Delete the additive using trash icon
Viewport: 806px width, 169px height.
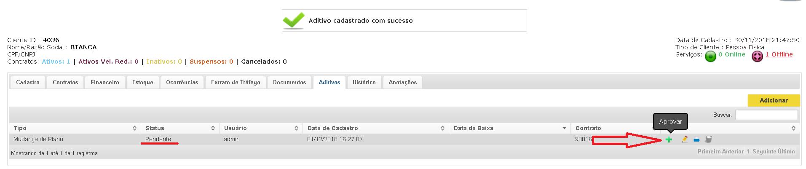[x=709, y=139]
